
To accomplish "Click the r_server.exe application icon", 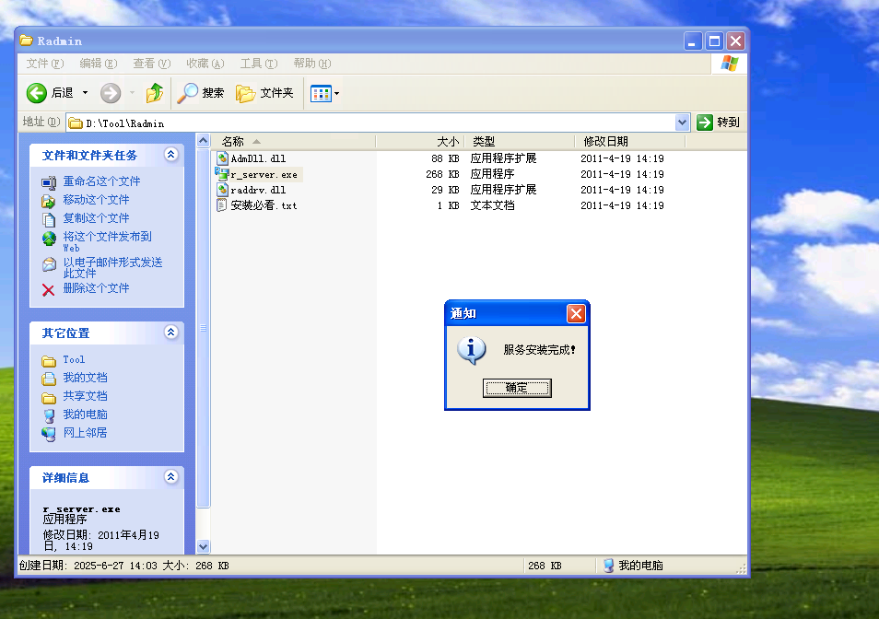I will (x=222, y=174).
